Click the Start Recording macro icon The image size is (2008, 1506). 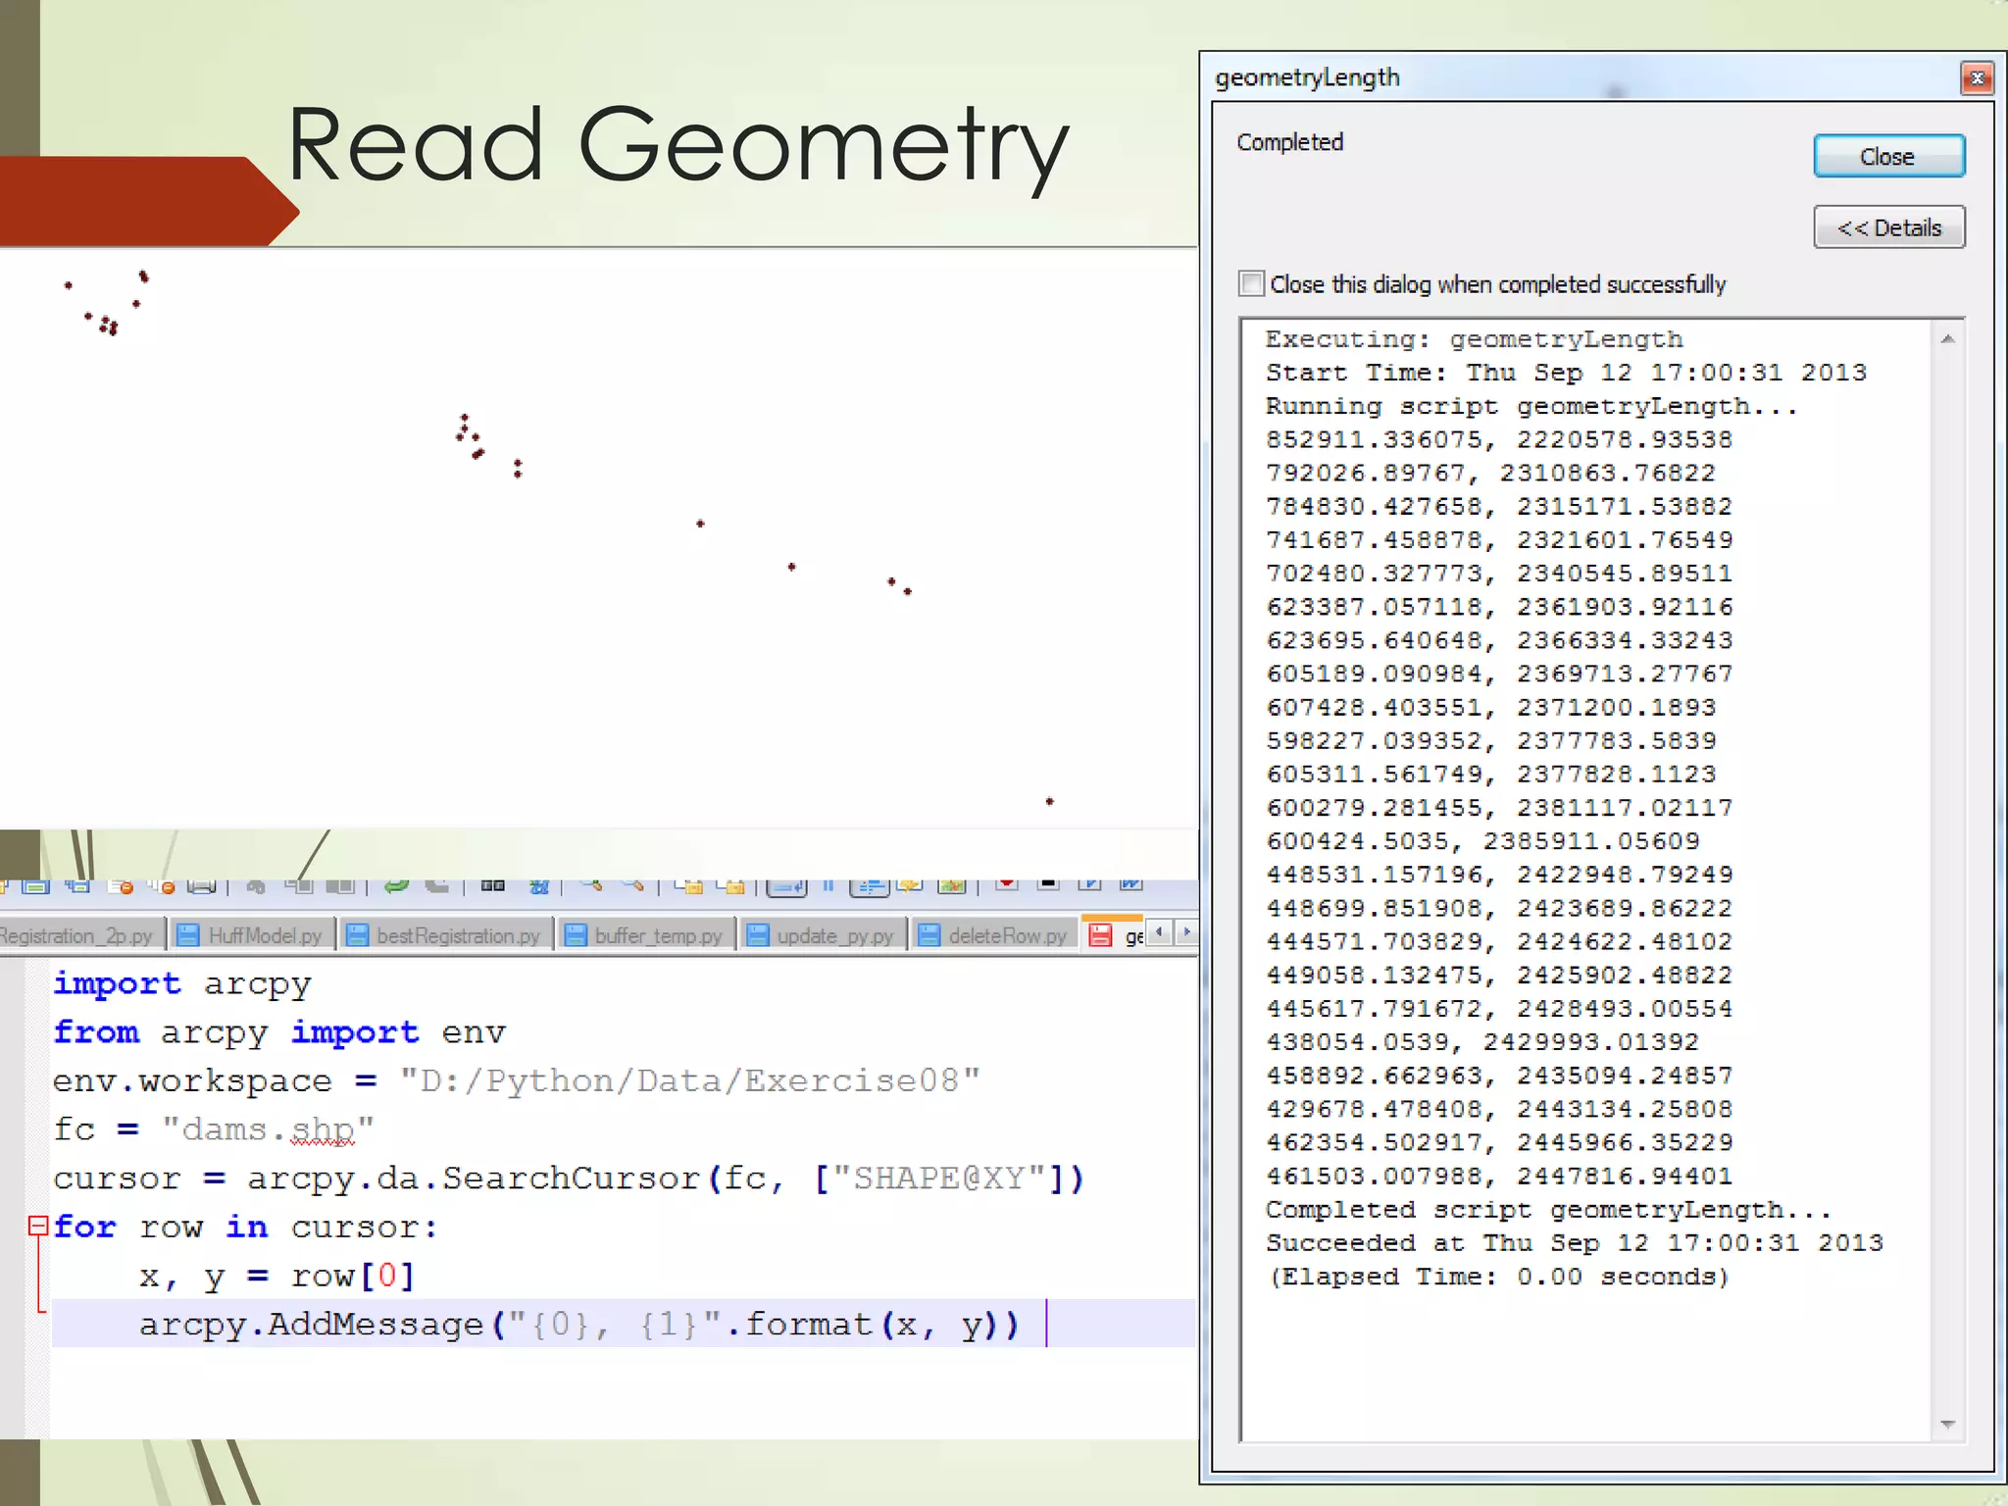[1006, 884]
